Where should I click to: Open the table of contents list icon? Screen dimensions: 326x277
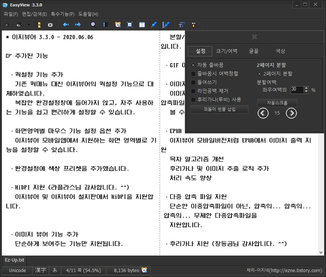tap(105, 25)
